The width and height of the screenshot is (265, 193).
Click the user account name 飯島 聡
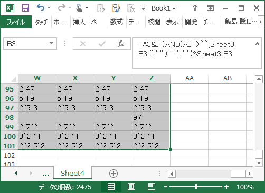241,22
